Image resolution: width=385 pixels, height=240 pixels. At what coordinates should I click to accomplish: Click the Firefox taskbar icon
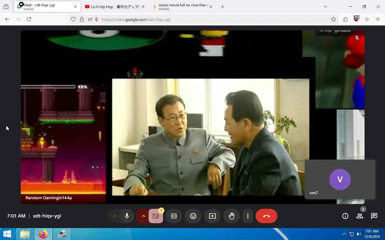click(43, 234)
